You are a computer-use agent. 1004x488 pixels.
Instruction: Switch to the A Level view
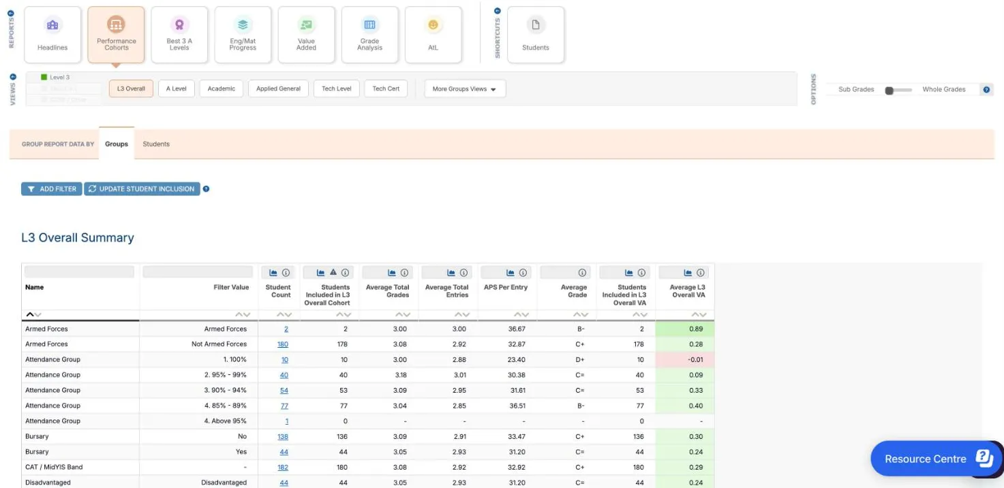[177, 88]
